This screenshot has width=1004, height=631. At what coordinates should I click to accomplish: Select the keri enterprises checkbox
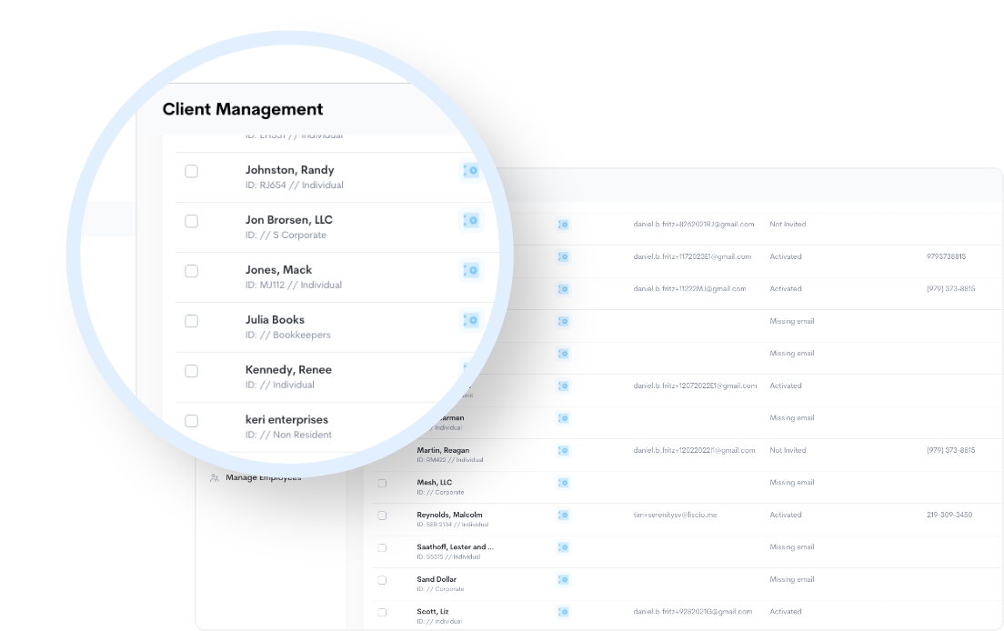pyautogui.click(x=191, y=421)
